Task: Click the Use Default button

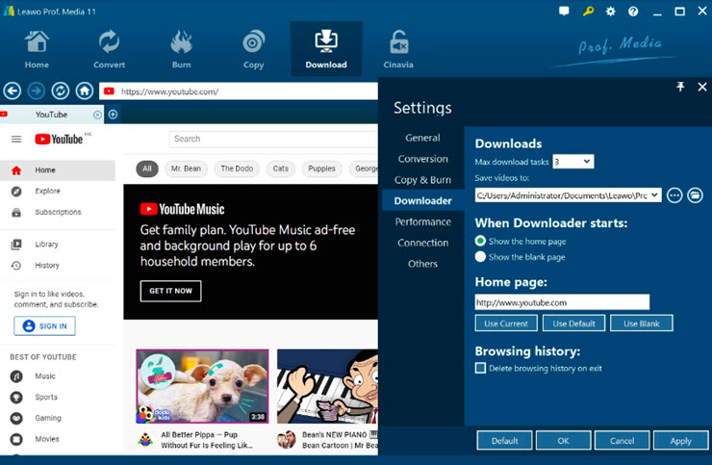Action: 573,323
